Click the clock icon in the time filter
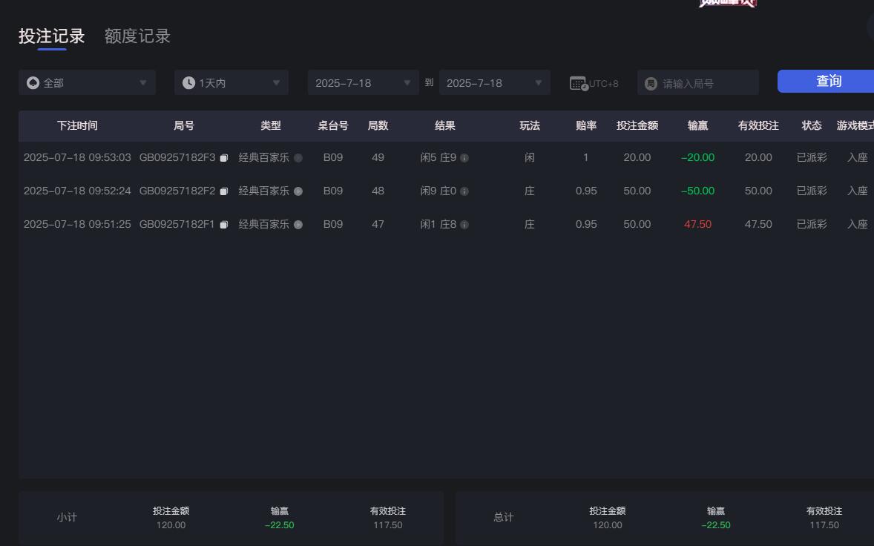The image size is (874, 546). [x=188, y=82]
